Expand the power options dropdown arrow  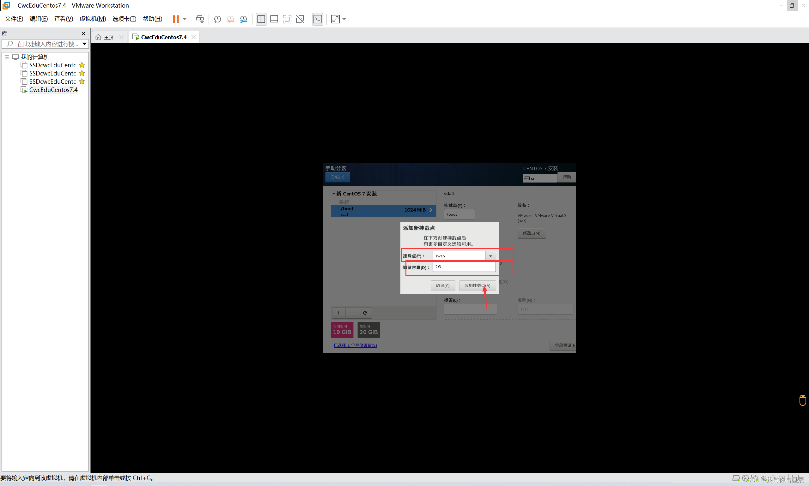click(x=185, y=19)
